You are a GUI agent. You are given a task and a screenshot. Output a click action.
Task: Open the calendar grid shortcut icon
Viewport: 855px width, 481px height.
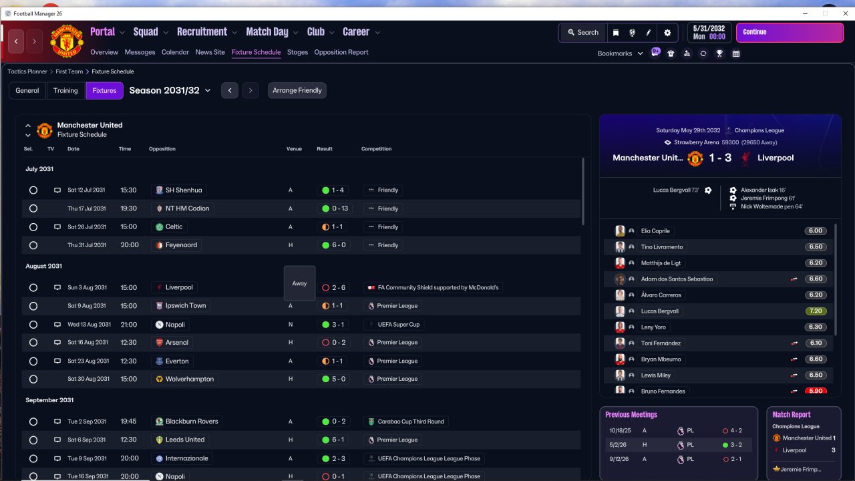click(736, 53)
